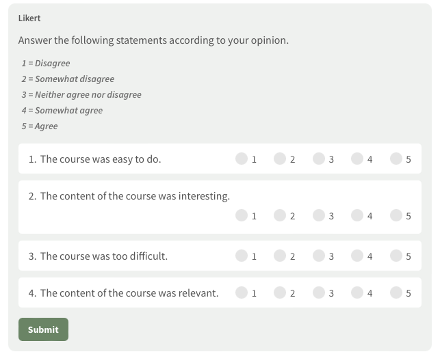Mark 4 for 'course was too difficult'
Image resolution: width=440 pixels, height=354 pixels.
coord(357,256)
